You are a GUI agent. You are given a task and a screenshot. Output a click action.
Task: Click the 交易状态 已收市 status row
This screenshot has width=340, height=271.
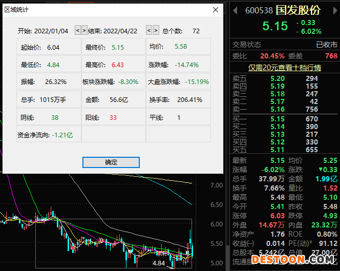(x=284, y=45)
